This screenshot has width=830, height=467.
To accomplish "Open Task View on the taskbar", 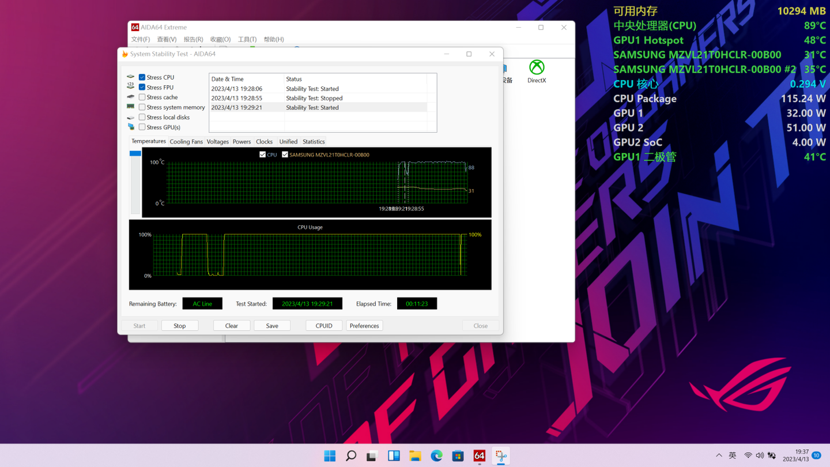I will tap(372, 456).
